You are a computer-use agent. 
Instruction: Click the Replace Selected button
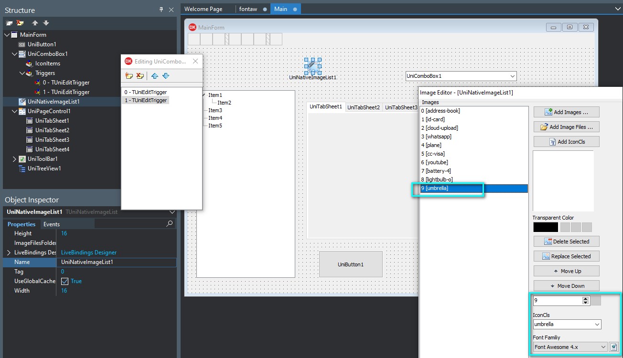tap(566, 256)
